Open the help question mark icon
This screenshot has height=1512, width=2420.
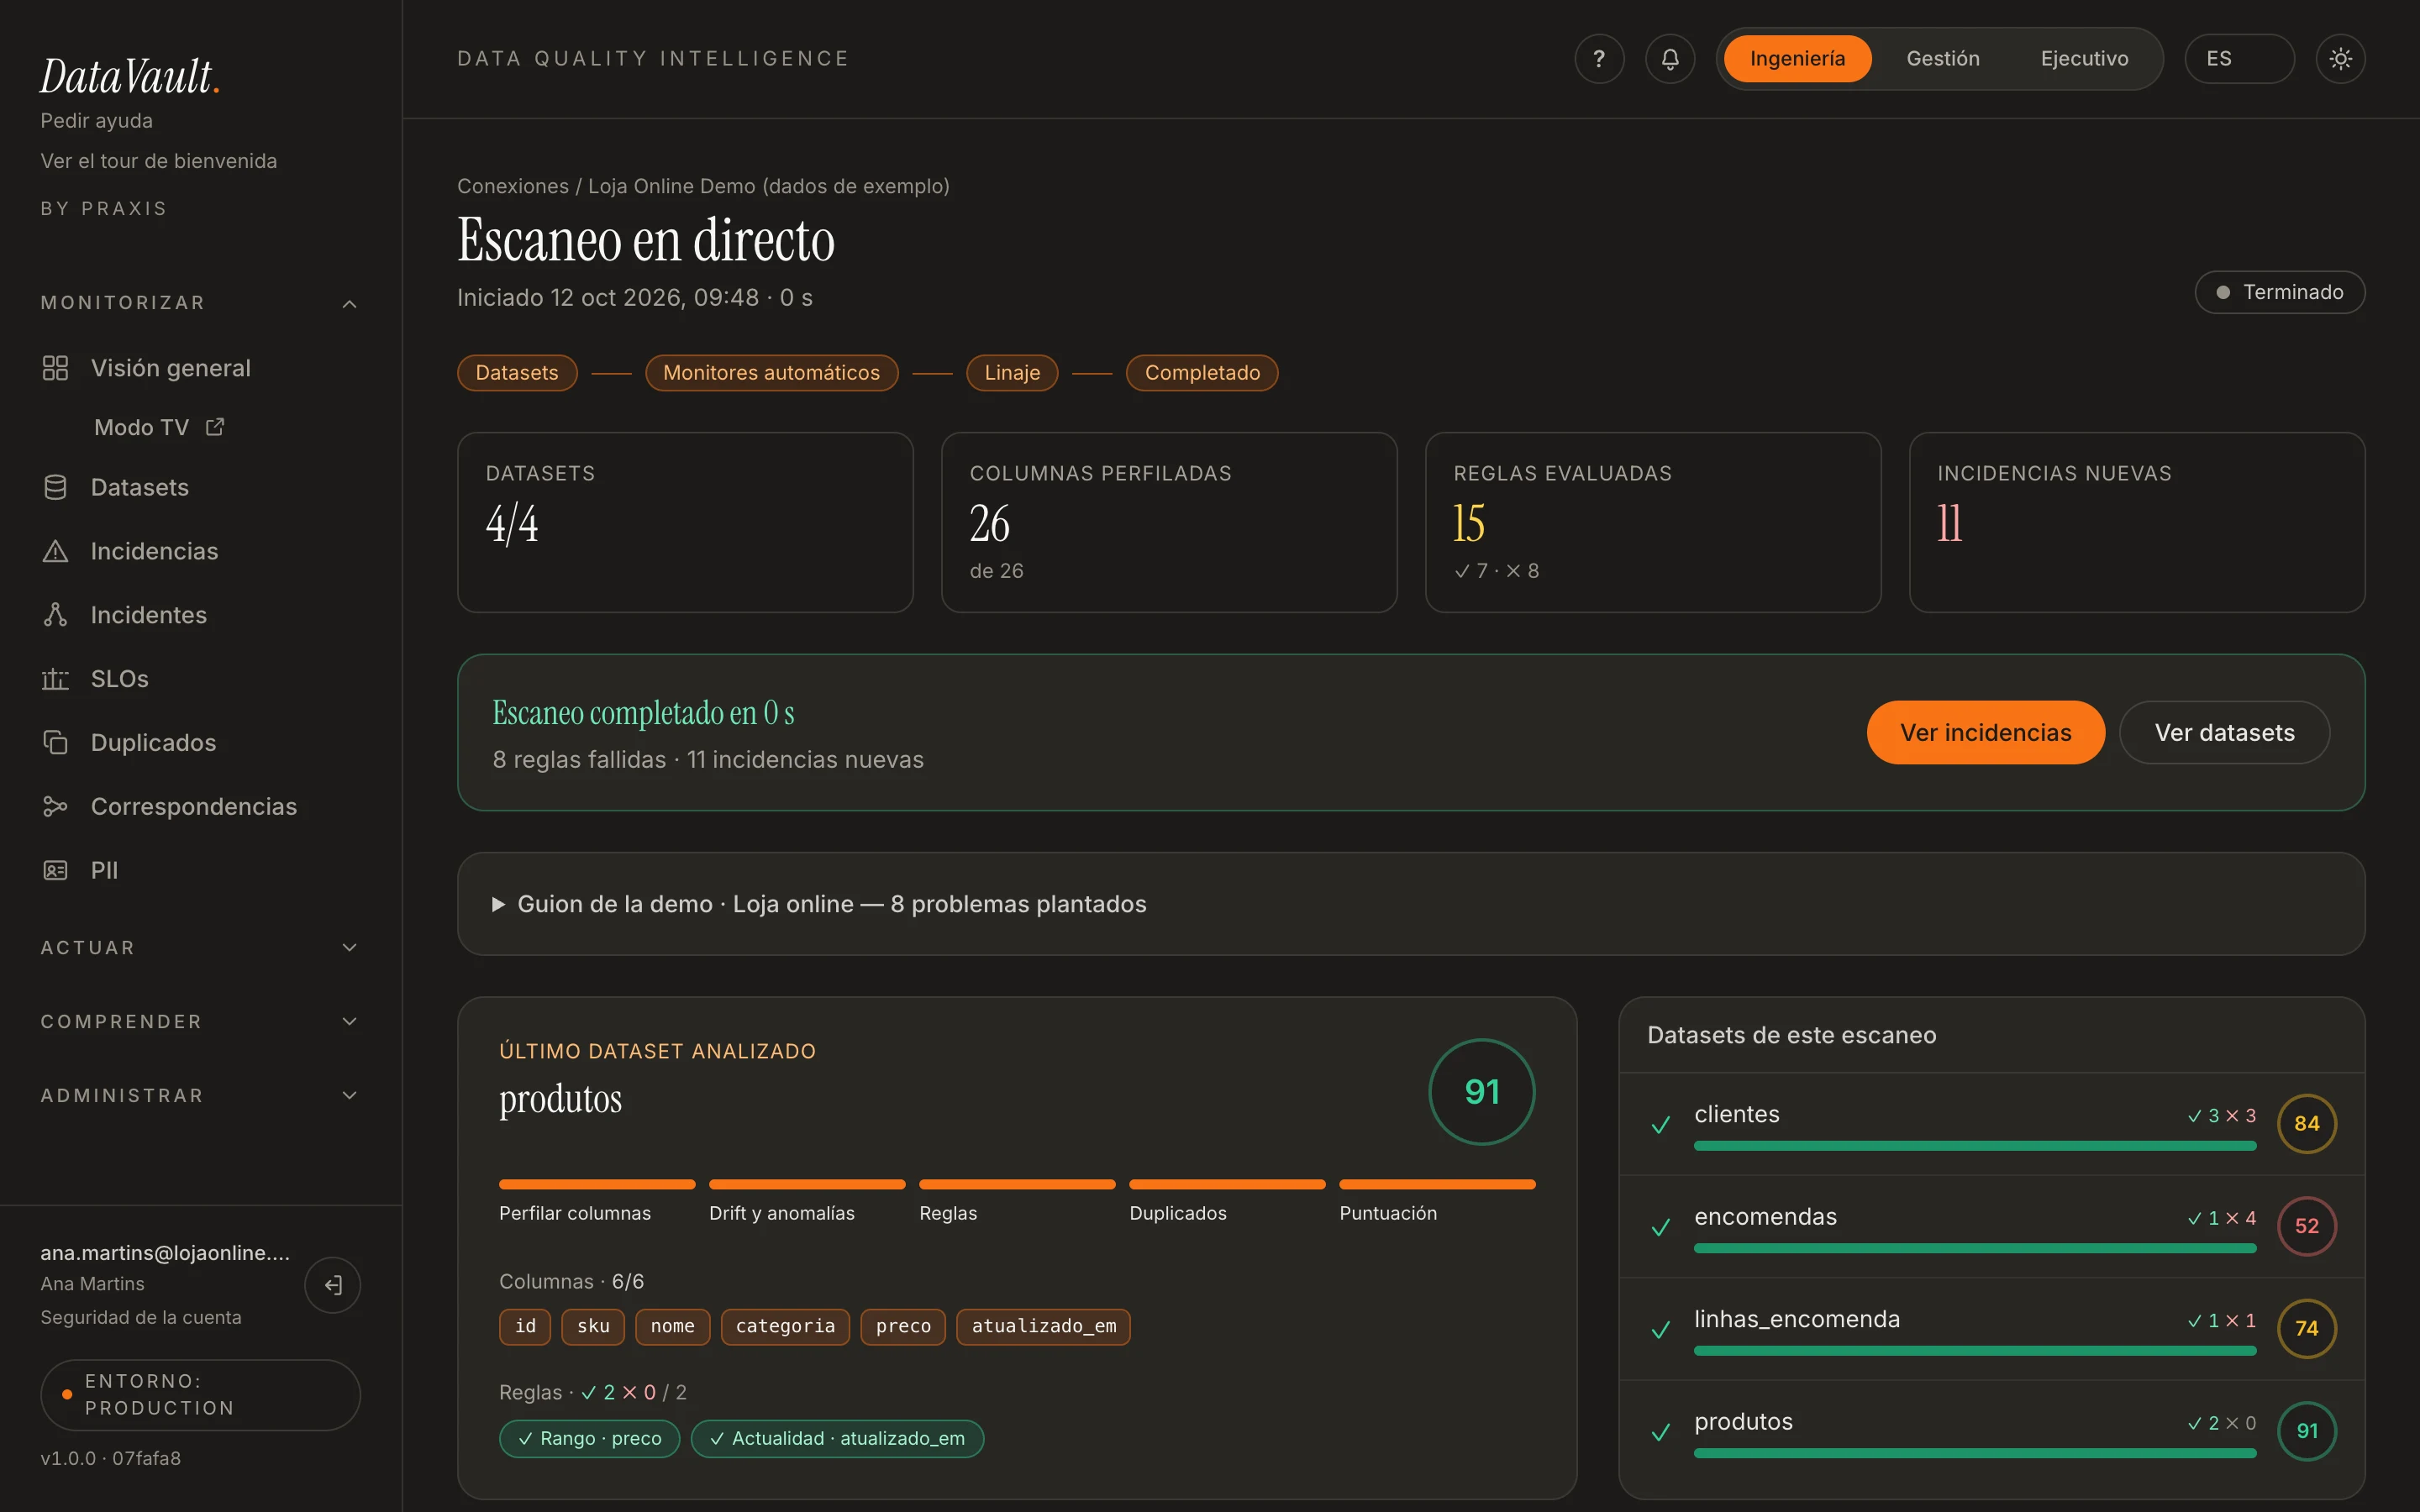(1599, 59)
